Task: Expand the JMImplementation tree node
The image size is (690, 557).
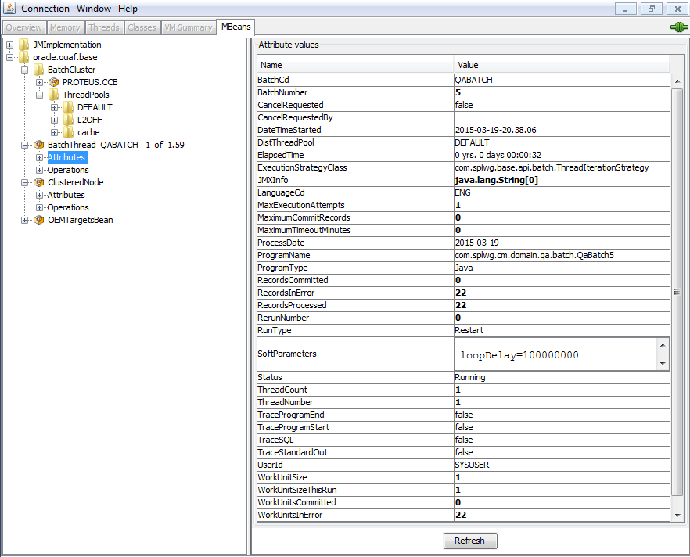Action: click(8, 45)
